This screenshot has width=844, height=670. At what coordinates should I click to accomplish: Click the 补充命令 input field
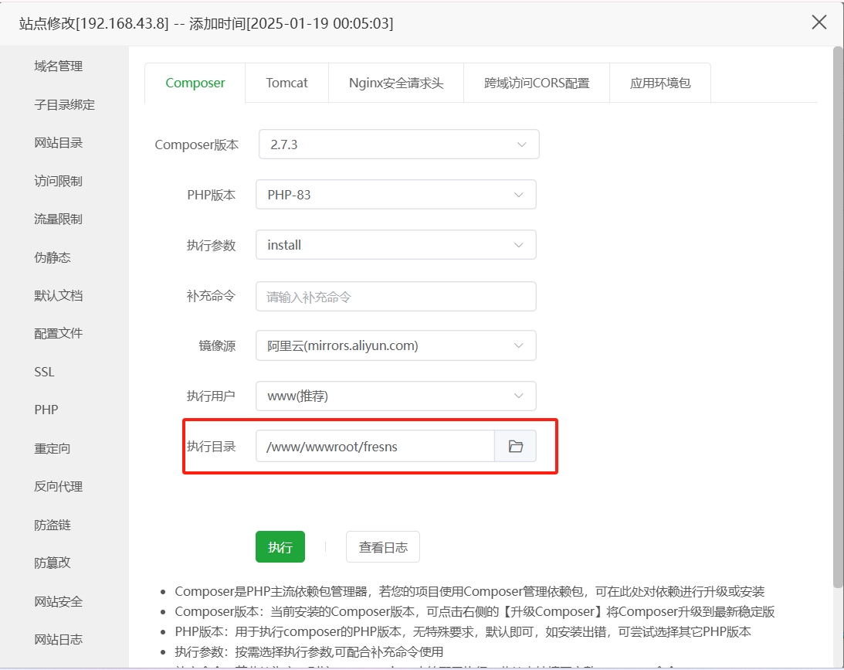[395, 296]
